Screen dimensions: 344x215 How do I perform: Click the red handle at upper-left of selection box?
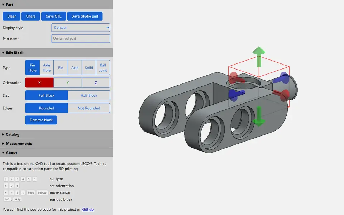point(236,78)
